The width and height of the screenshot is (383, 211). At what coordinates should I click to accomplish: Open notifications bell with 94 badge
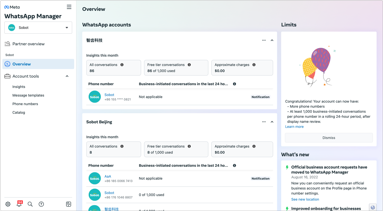pos(19,204)
